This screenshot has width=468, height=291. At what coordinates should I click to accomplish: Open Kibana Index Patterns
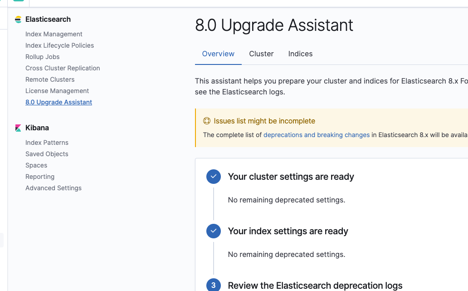[x=47, y=143]
